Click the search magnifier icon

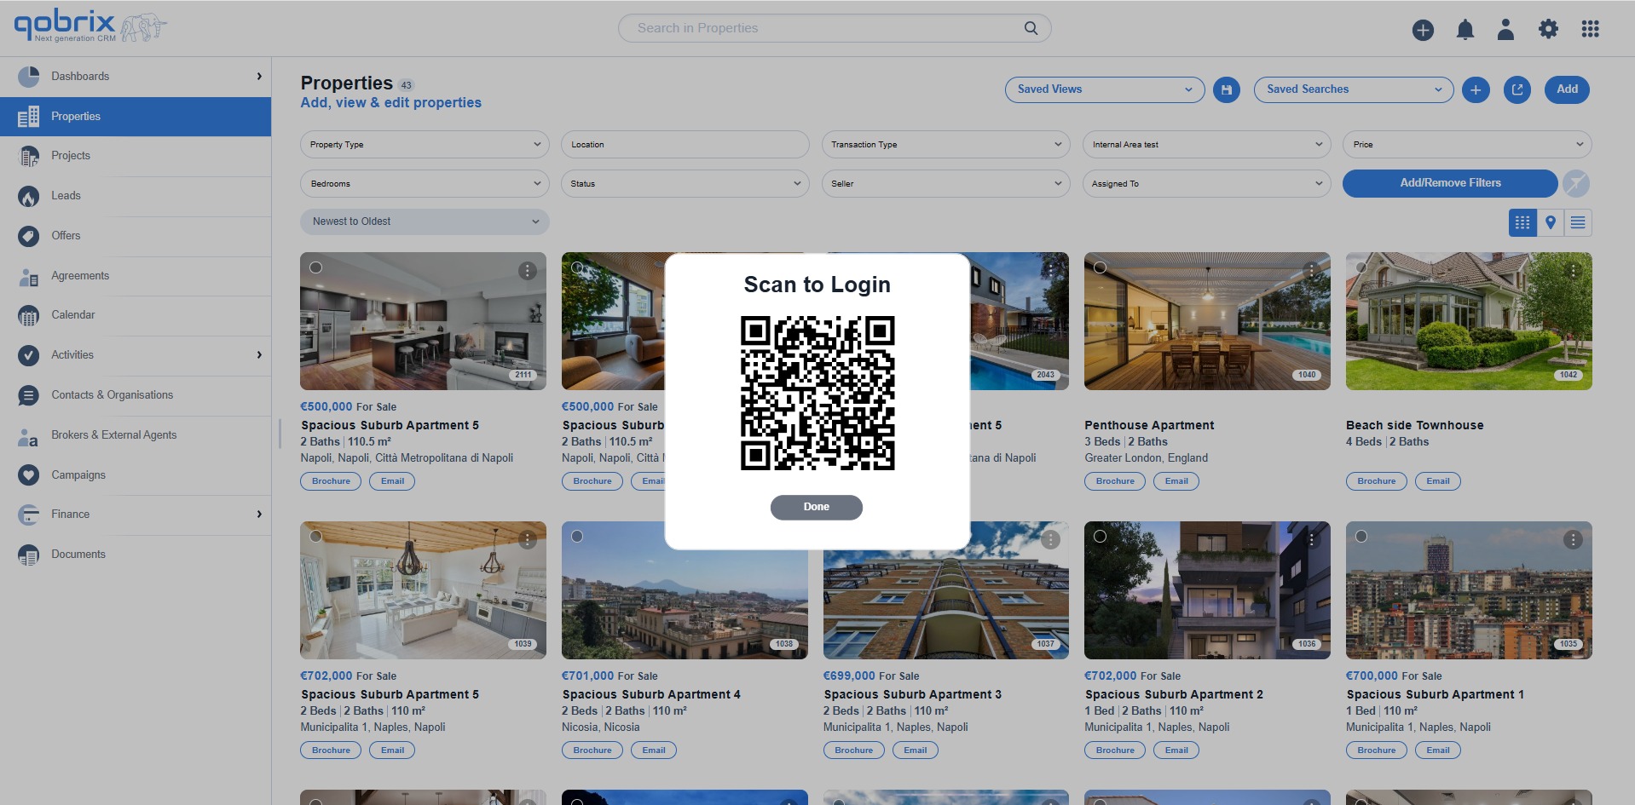click(1031, 28)
